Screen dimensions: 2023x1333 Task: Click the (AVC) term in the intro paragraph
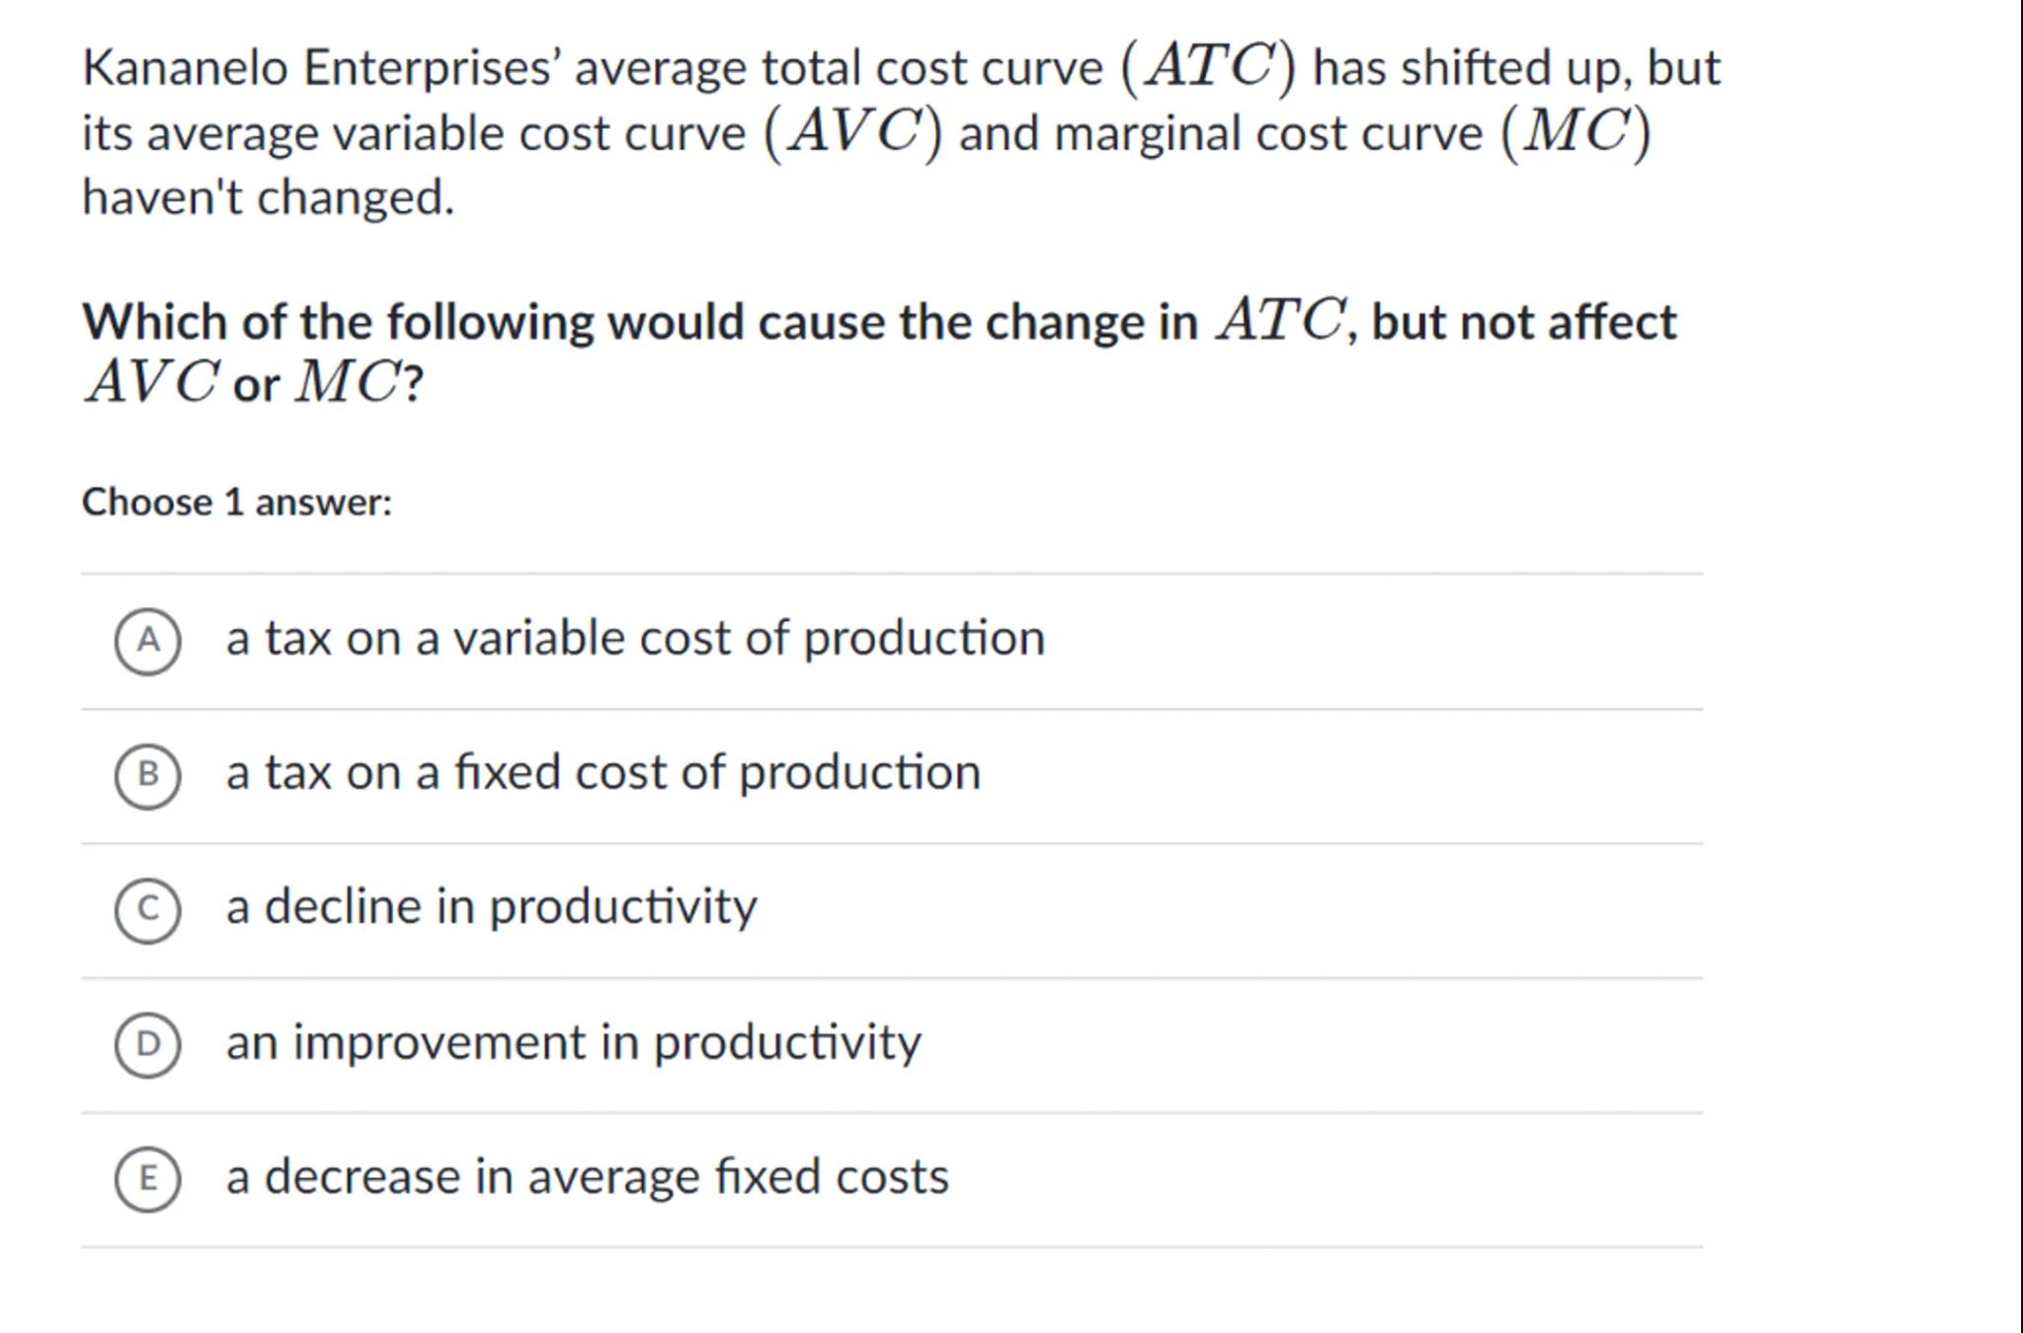[853, 132]
